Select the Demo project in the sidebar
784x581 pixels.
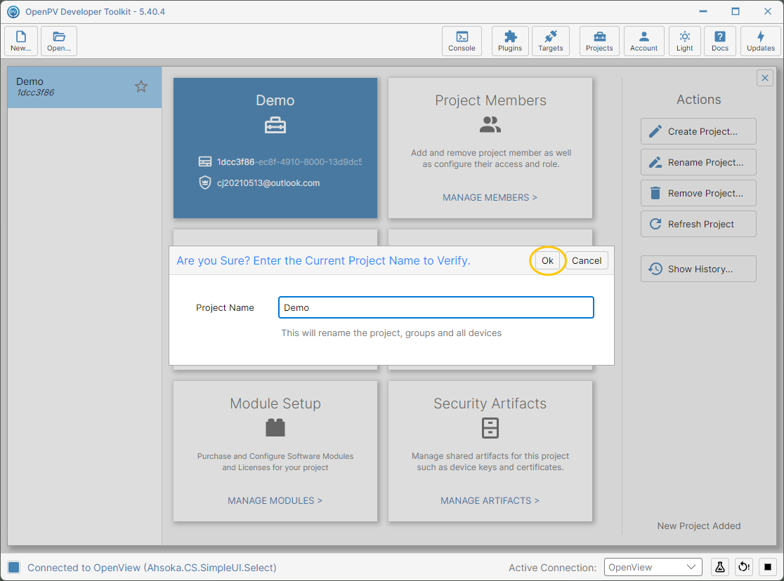(x=84, y=87)
